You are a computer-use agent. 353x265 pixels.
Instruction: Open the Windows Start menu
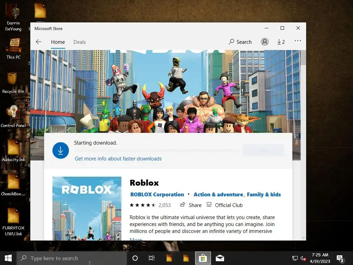pos(8,258)
